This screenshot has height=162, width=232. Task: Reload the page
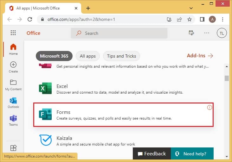[30, 19]
